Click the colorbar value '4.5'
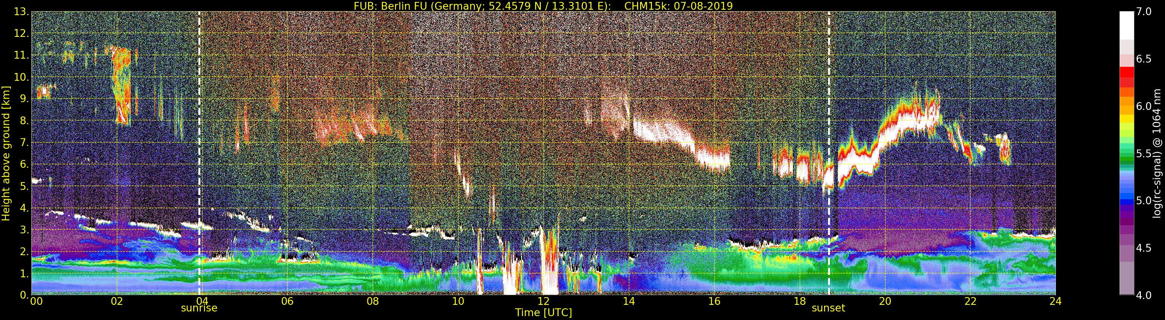 (x=1144, y=248)
